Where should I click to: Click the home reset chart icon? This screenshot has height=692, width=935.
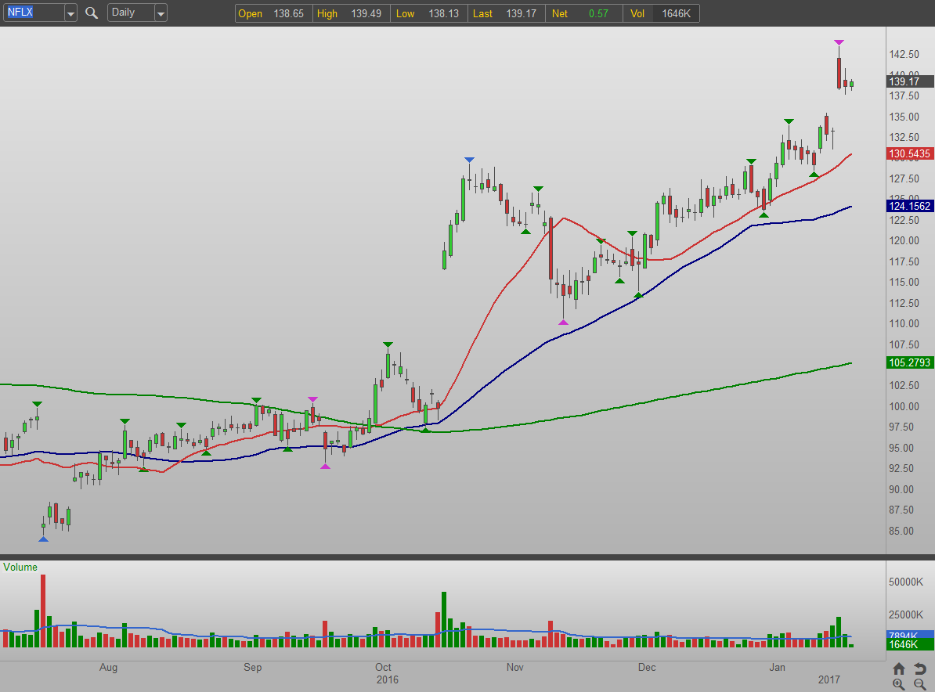pos(899,669)
